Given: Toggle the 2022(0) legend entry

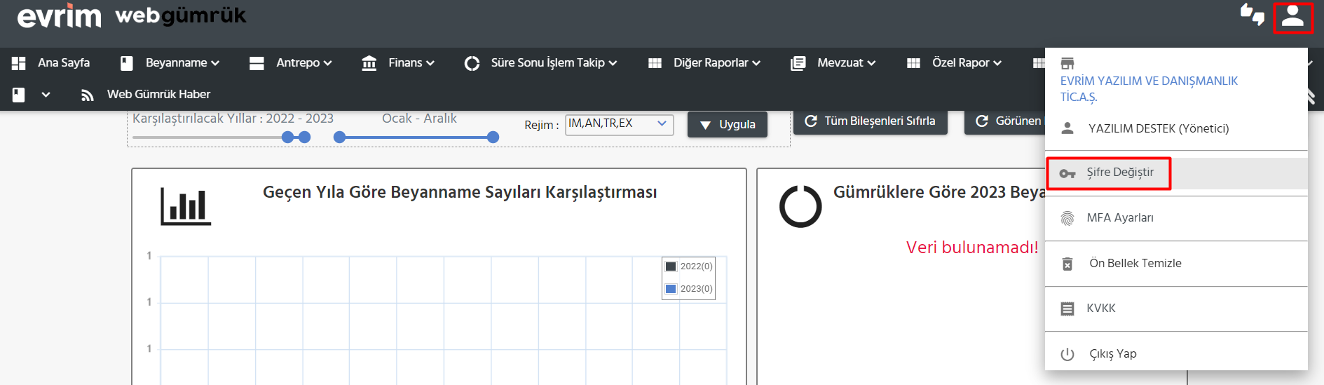Looking at the screenshot, I should click(689, 266).
